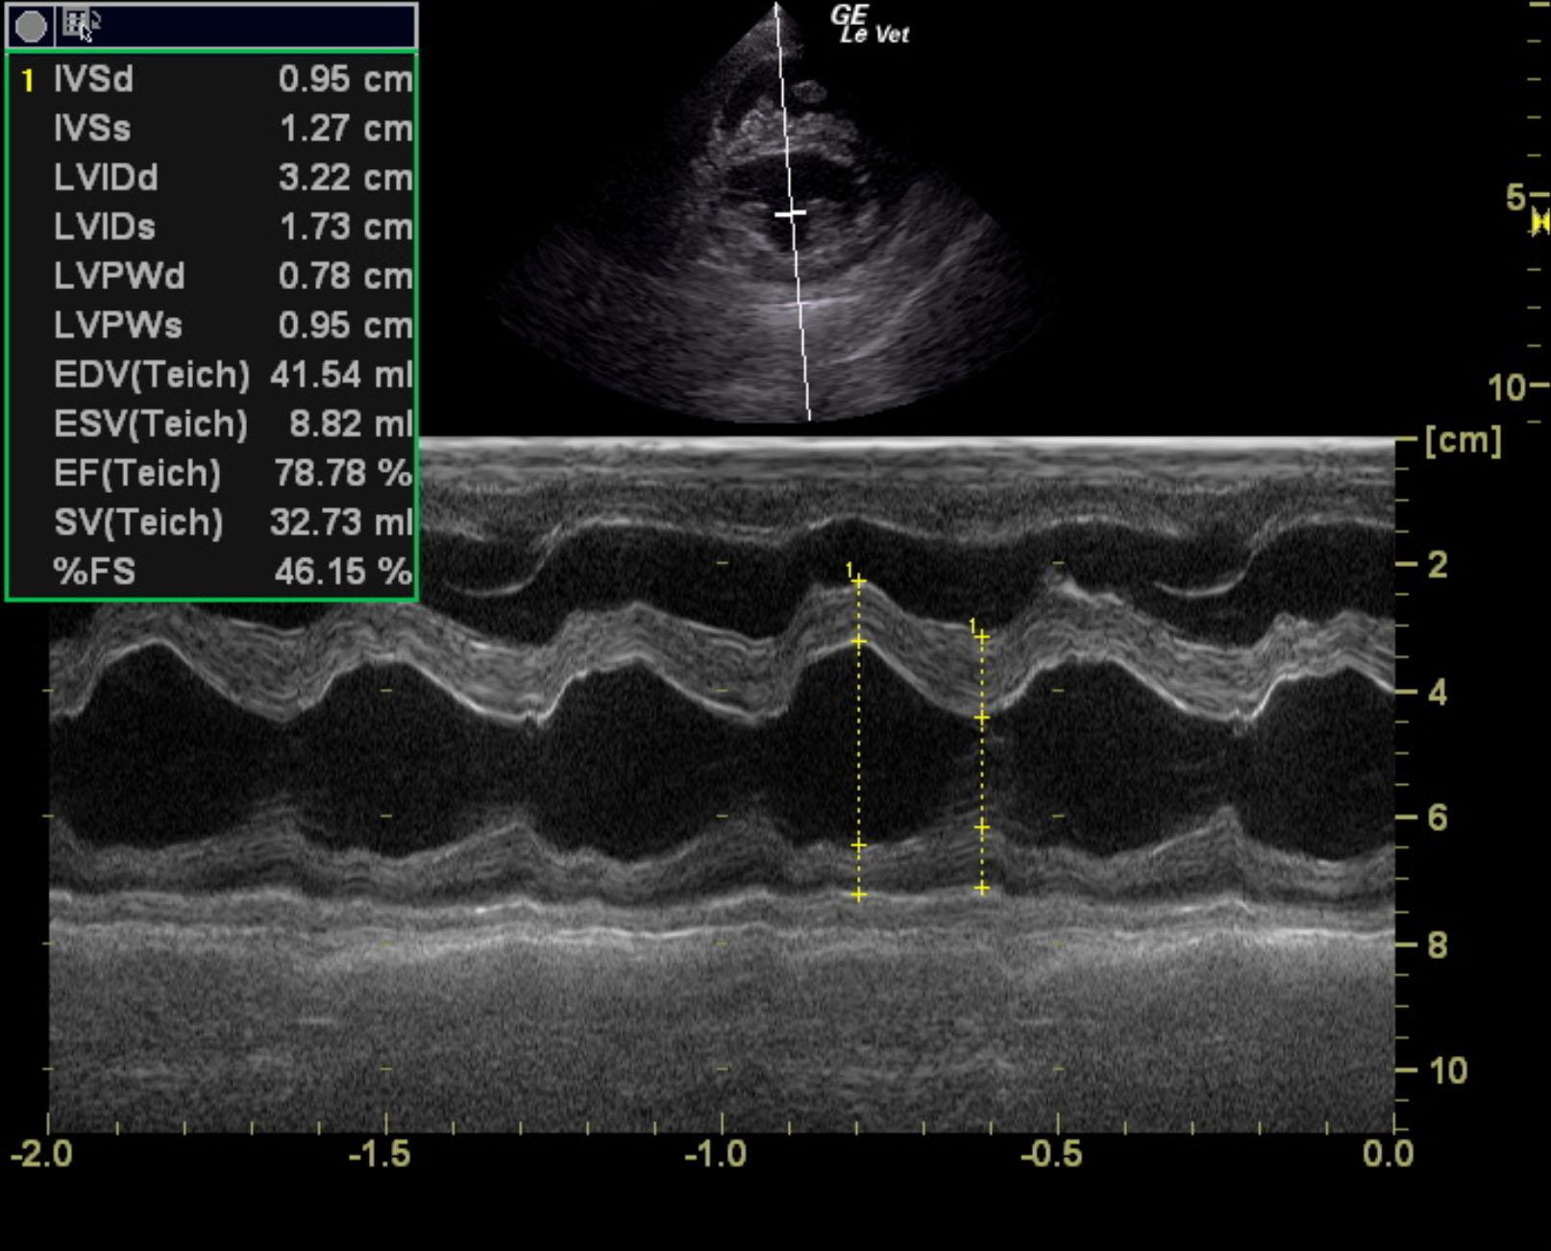Select the LVIDs 1.73 cm measurement
Viewport: 1551px width, 1251px height.
click(x=211, y=228)
